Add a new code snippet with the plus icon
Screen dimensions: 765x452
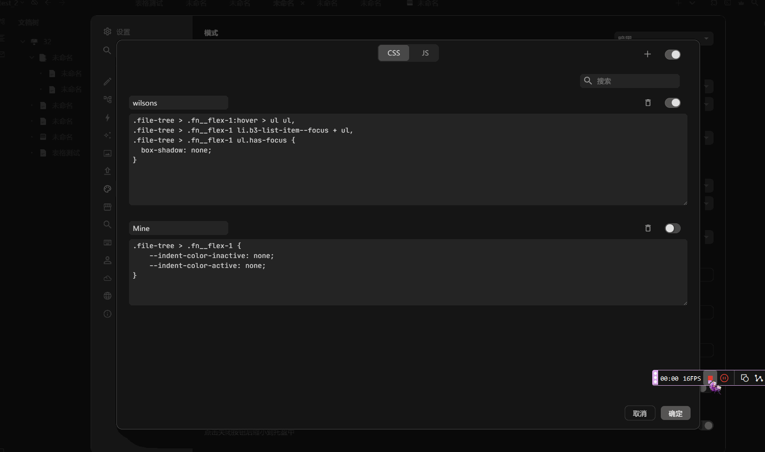647,54
